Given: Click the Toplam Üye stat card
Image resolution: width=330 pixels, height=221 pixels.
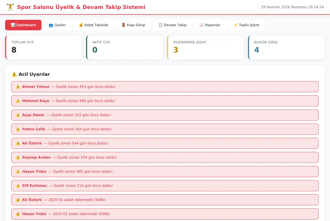Looking at the screenshot, I should tap(43, 47).
